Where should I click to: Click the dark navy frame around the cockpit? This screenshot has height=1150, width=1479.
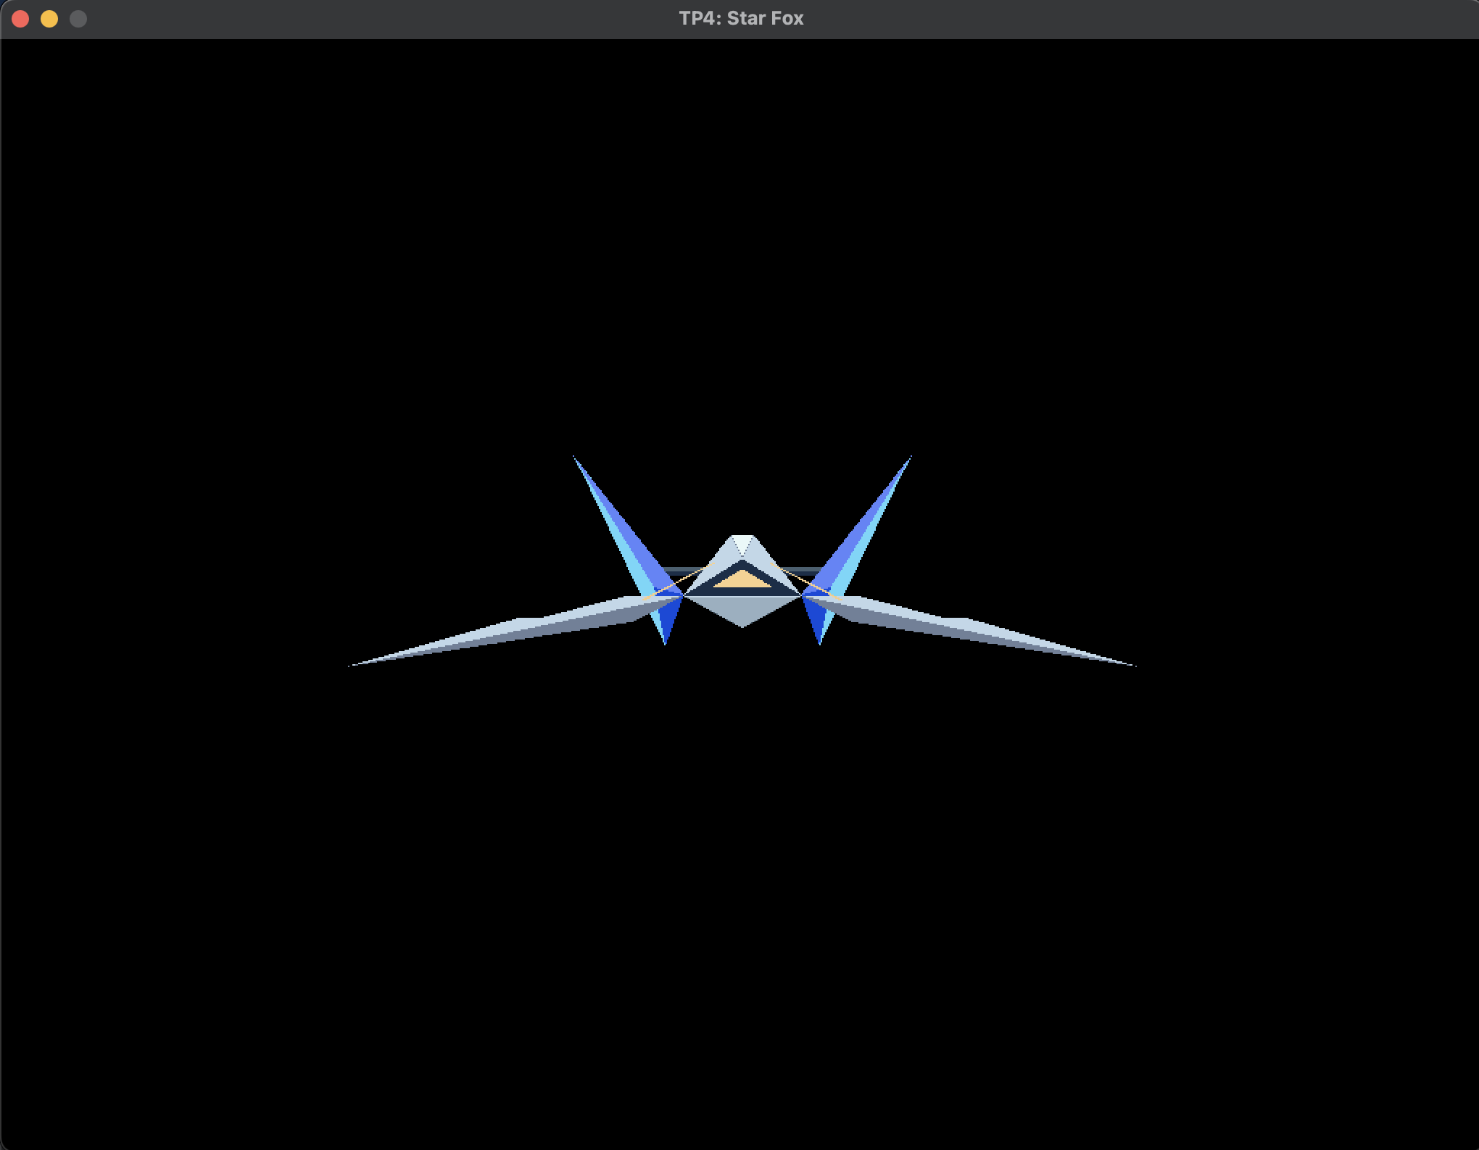742,592
